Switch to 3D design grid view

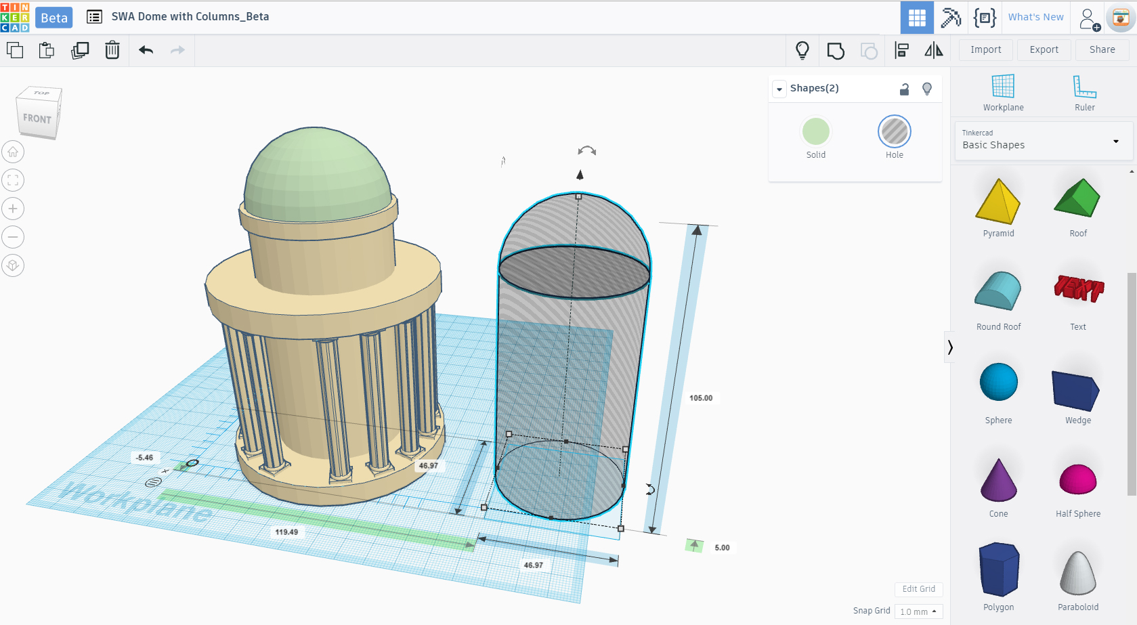pyautogui.click(x=917, y=18)
